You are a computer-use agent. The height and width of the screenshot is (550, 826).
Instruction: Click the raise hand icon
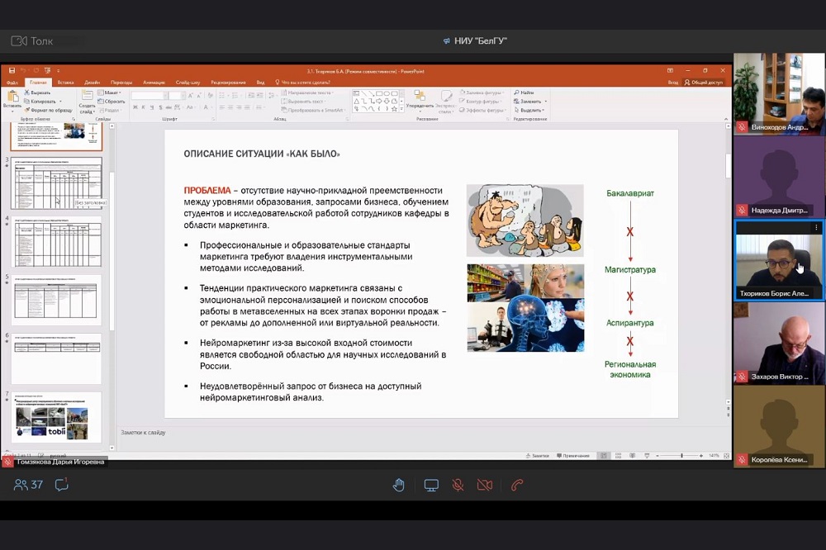pyautogui.click(x=399, y=486)
